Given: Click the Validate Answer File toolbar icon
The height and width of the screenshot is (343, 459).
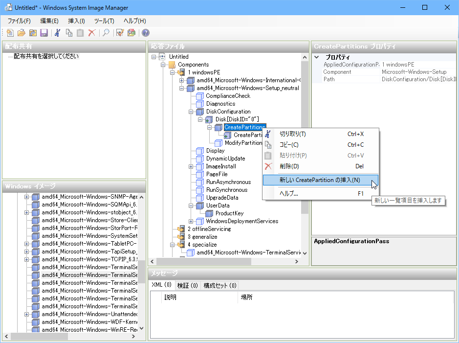Looking at the screenshot, I should 120,33.
